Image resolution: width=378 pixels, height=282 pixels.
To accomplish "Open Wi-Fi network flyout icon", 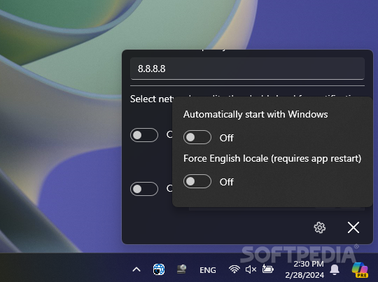I will (x=234, y=269).
